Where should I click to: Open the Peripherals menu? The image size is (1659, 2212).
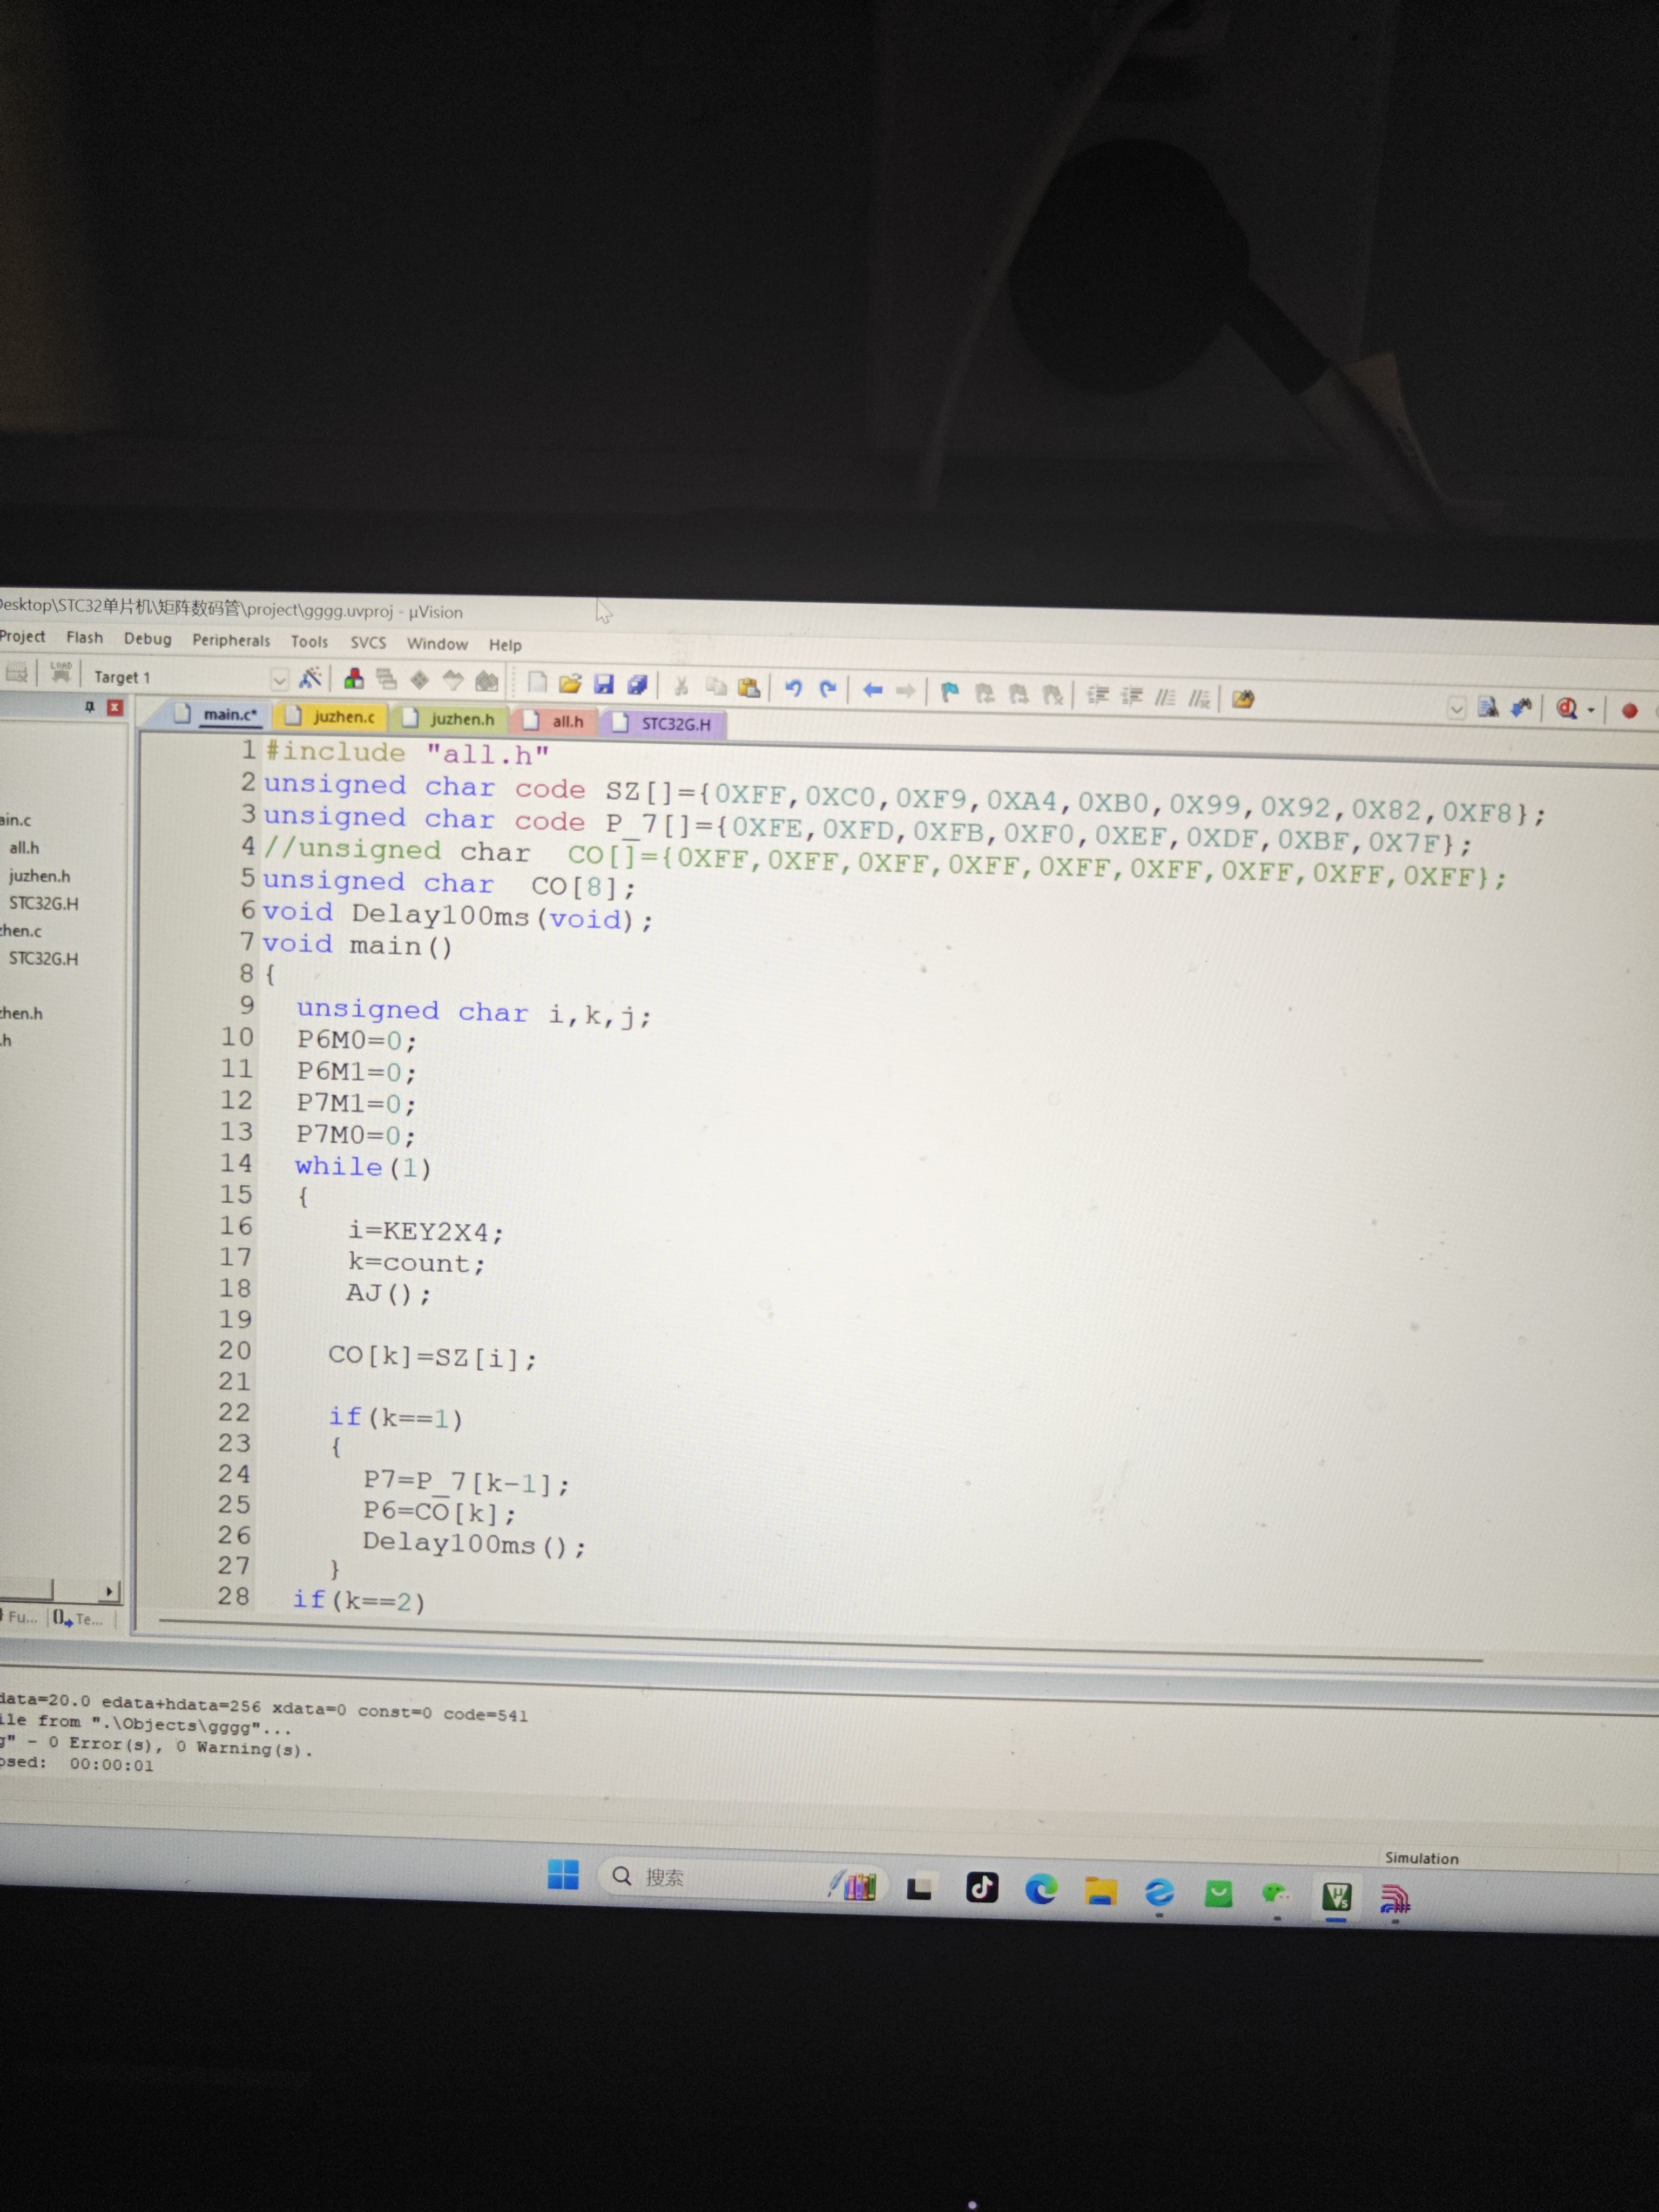tap(231, 640)
